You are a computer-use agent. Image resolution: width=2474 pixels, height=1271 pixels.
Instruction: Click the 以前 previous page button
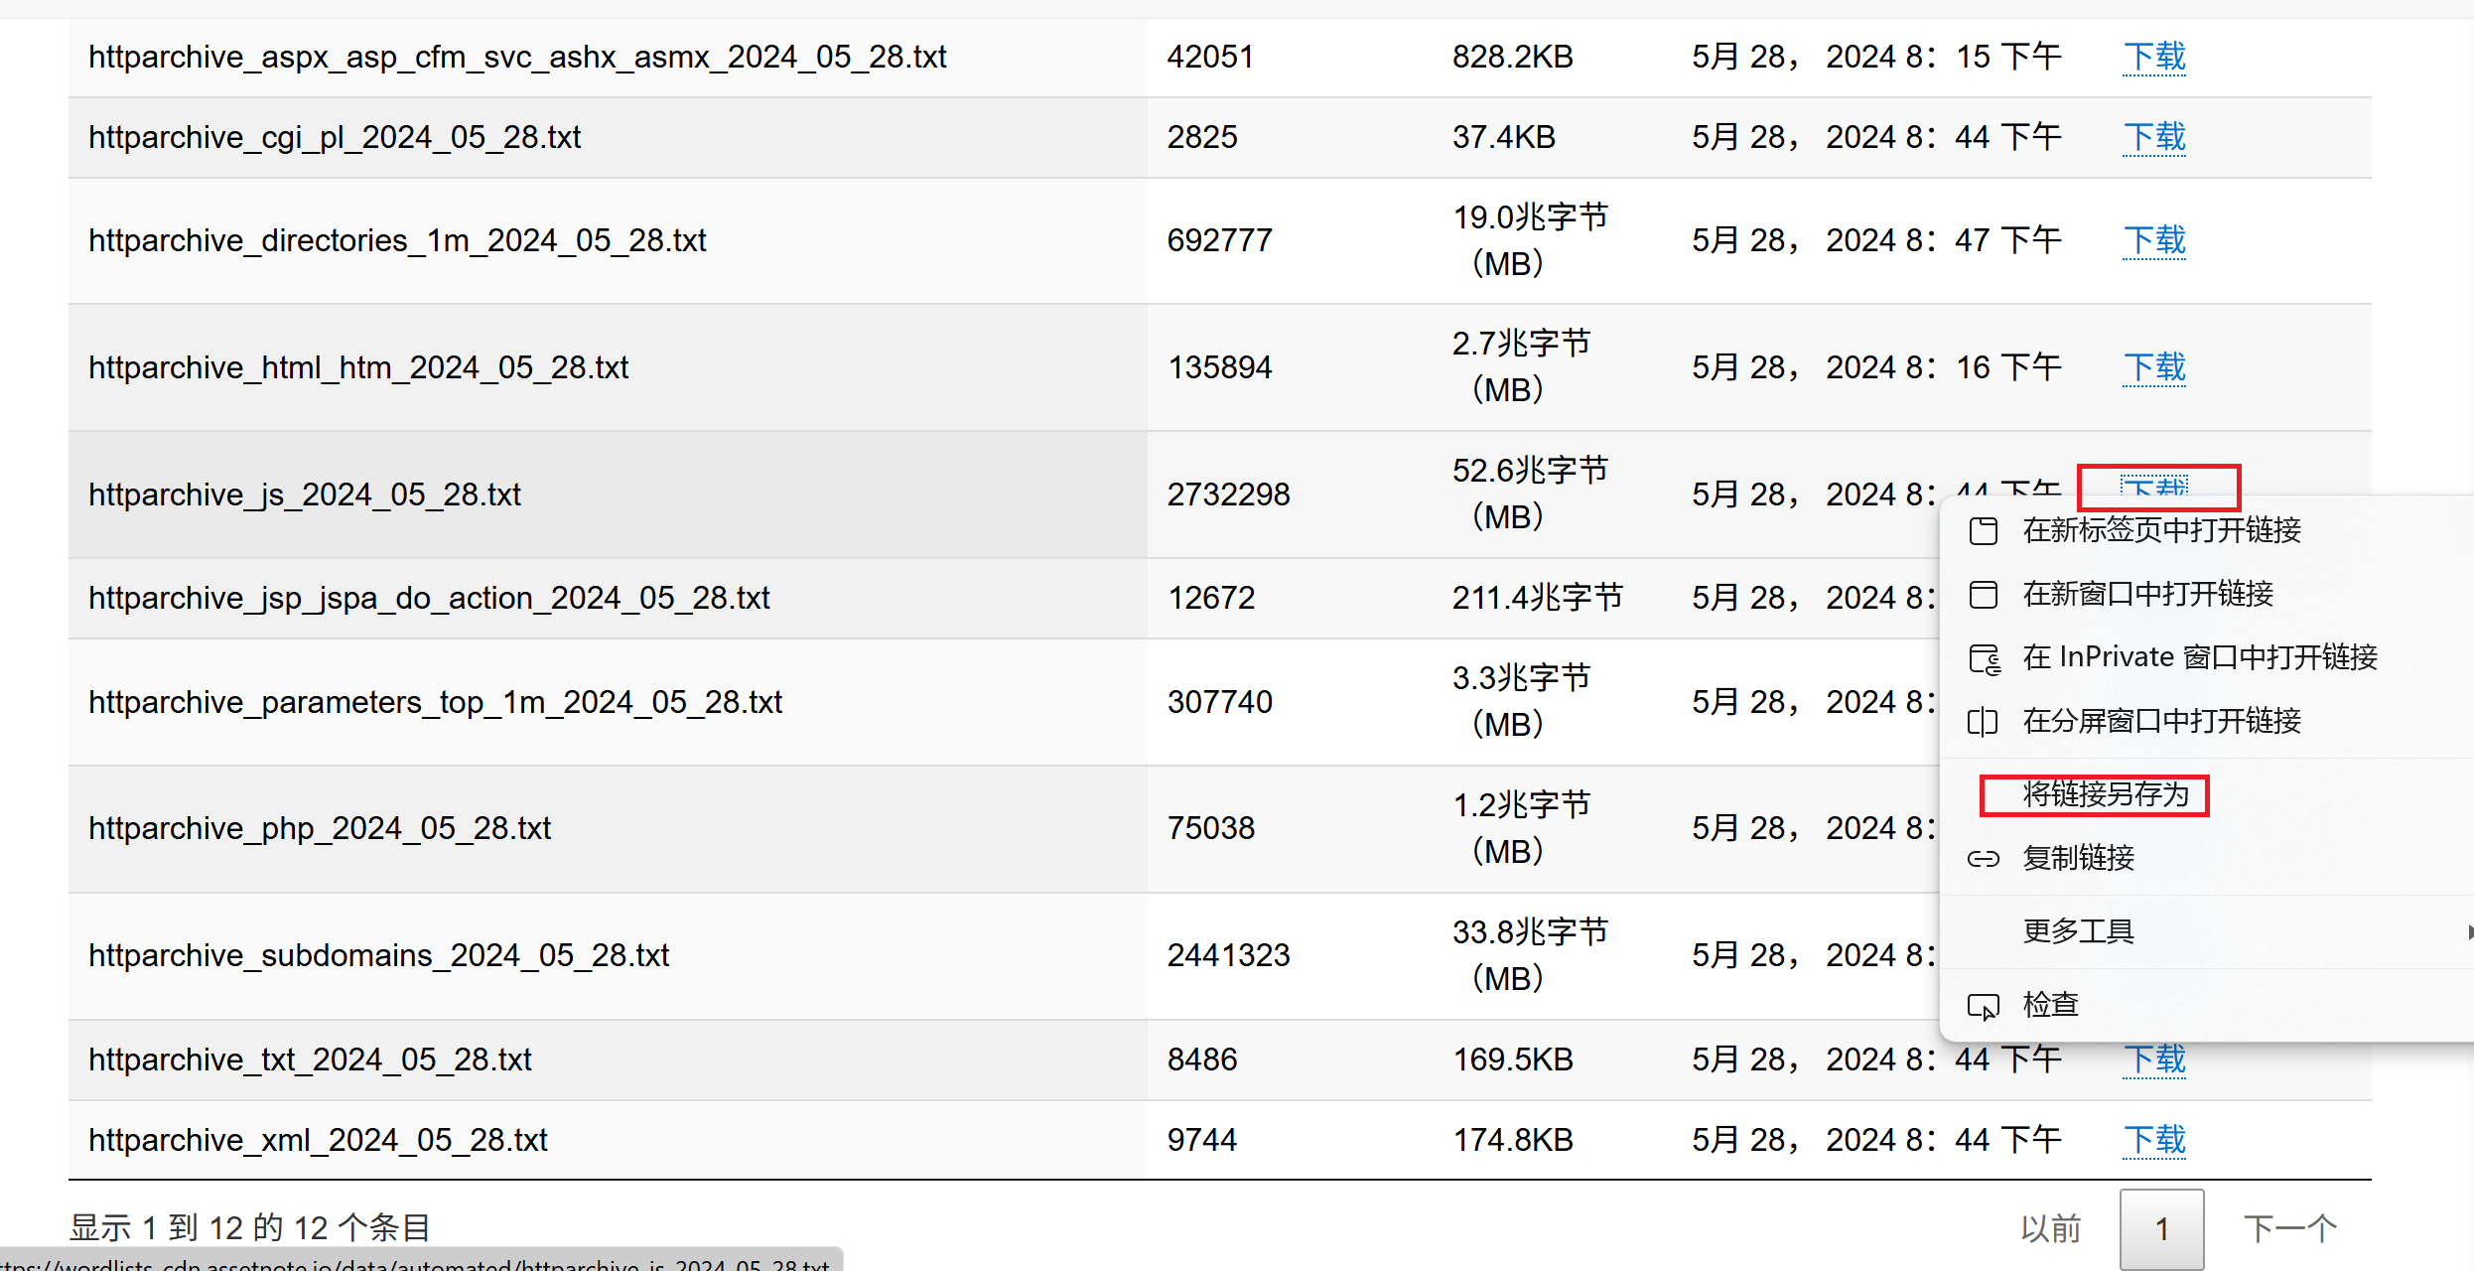[2050, 1229]
